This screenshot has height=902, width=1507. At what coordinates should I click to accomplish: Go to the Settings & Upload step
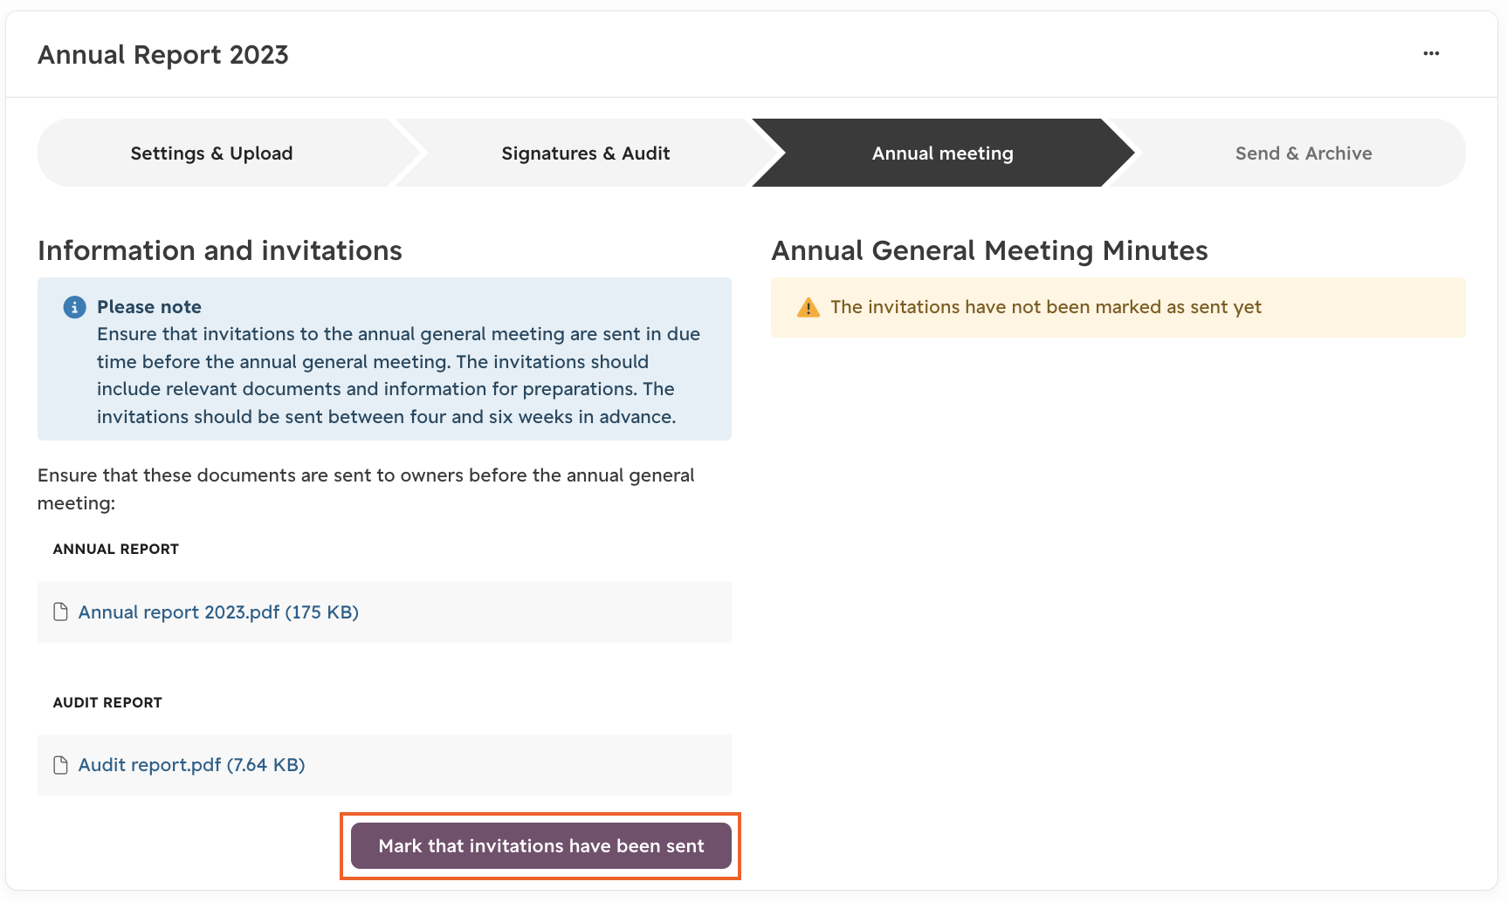click(x=212, y=153)
